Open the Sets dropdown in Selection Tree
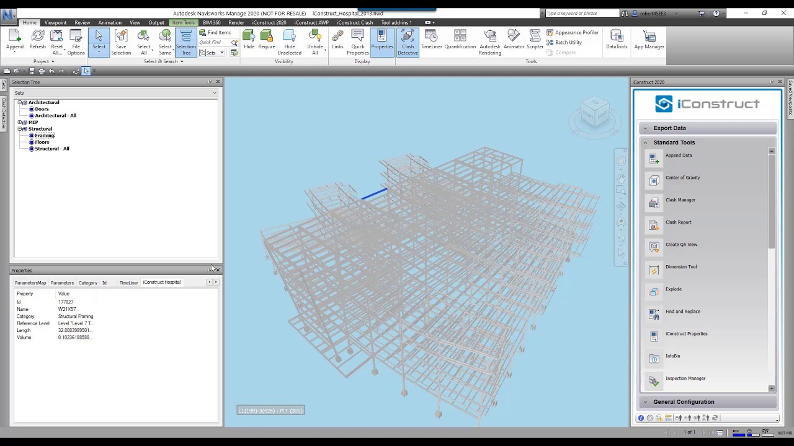 116,93
